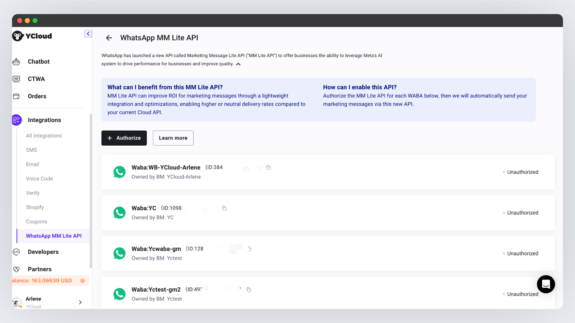
Task: Click the Learn more button
Action: point(173,138)
